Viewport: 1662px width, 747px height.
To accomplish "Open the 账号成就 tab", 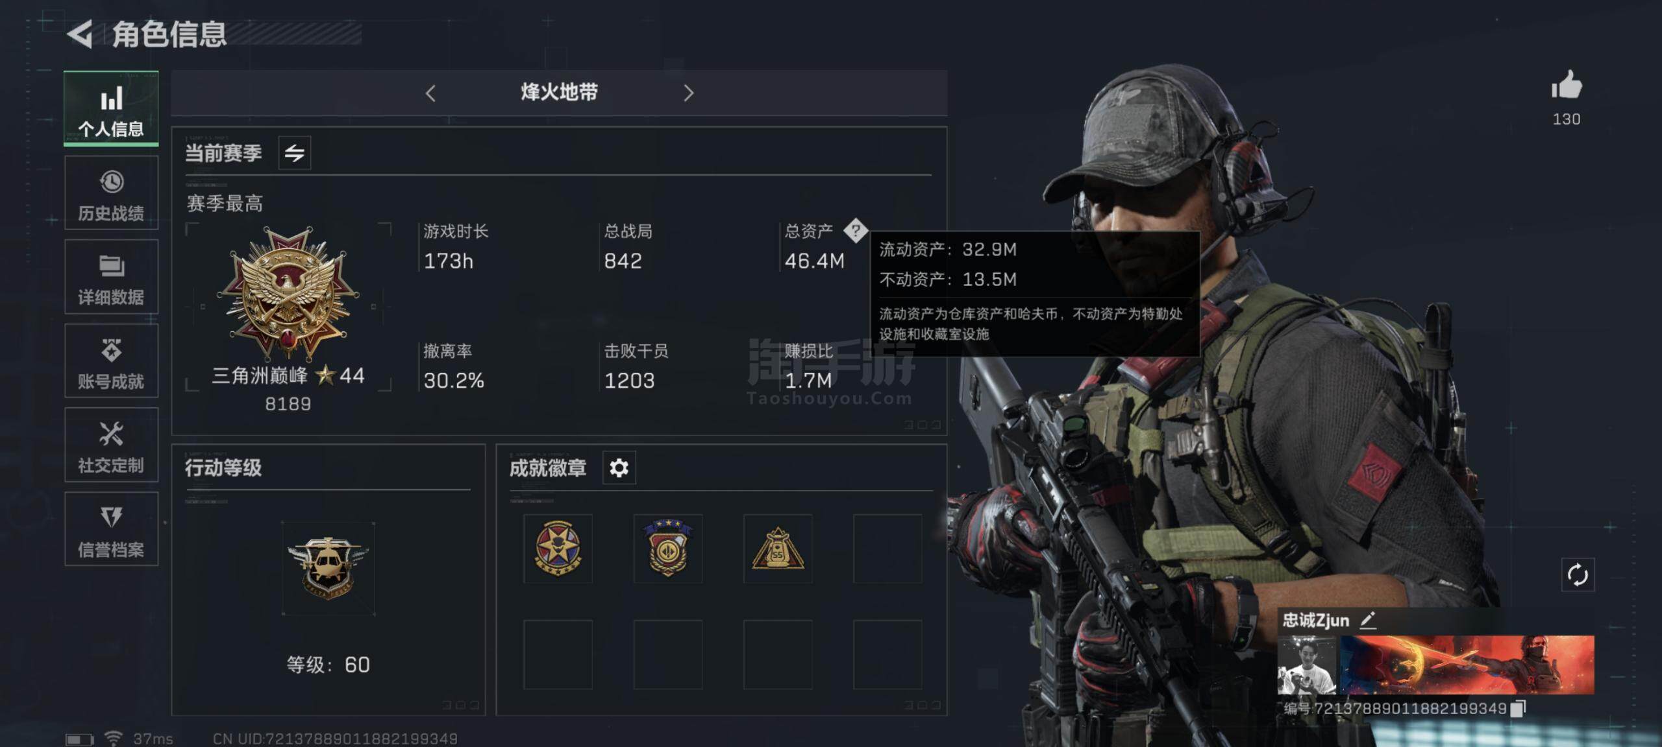I will pos(111,361).
